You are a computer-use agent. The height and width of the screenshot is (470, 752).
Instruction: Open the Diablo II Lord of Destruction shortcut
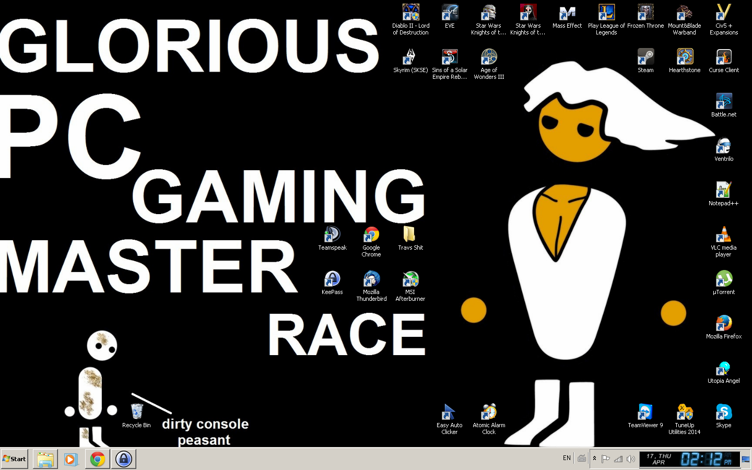(411, 19)
